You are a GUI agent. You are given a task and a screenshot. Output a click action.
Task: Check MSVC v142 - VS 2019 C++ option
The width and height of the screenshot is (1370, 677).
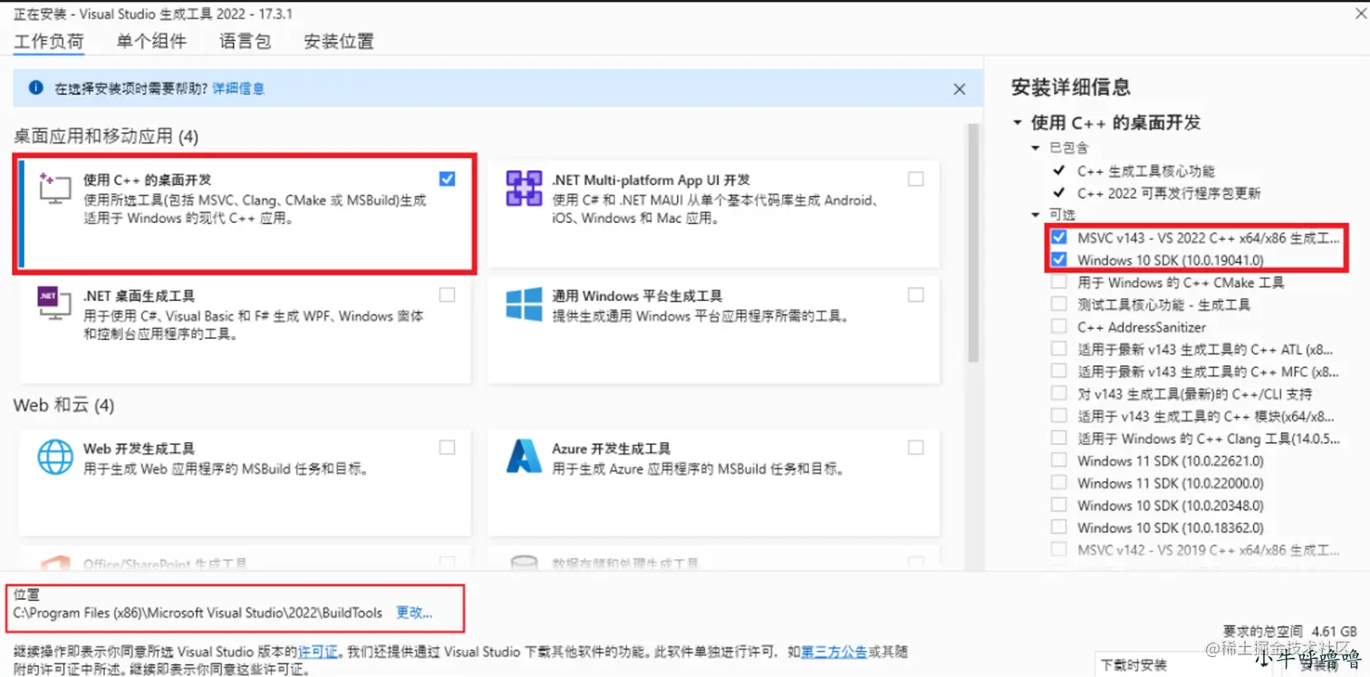1058,549
